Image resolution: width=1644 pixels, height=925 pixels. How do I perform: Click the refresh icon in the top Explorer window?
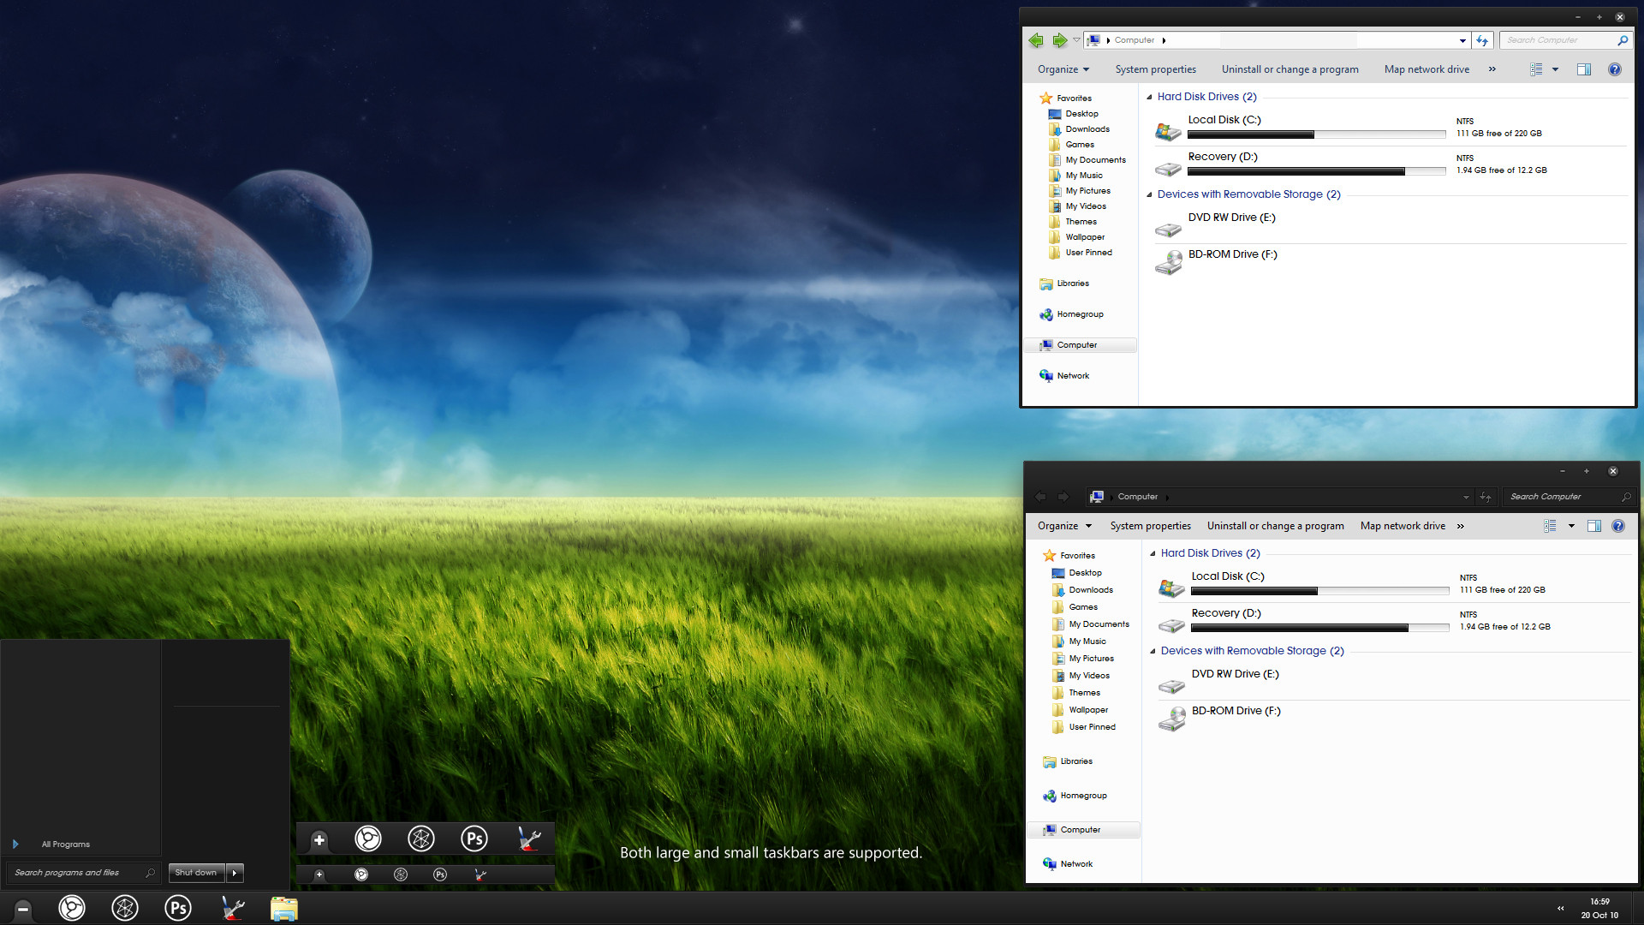click(x=1483, y=40)
